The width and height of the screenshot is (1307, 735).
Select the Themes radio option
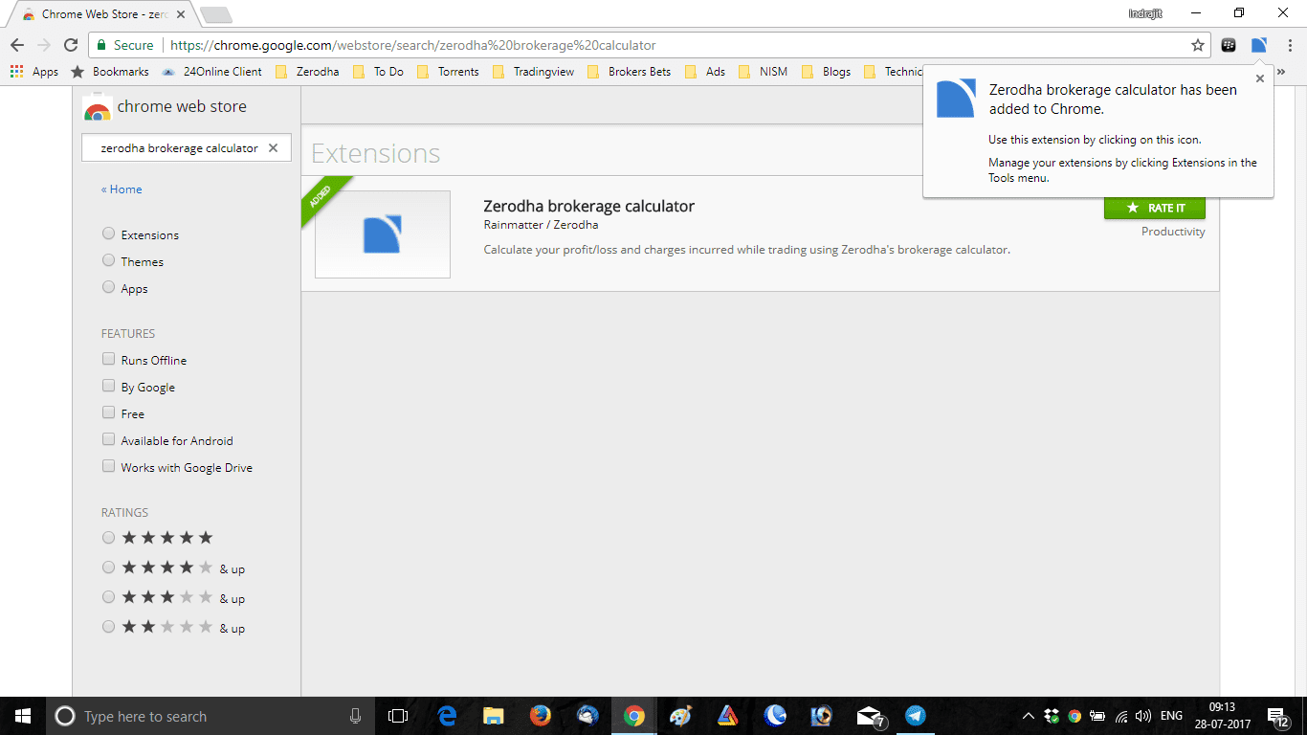pyautogui.click(x=108, y=261)
